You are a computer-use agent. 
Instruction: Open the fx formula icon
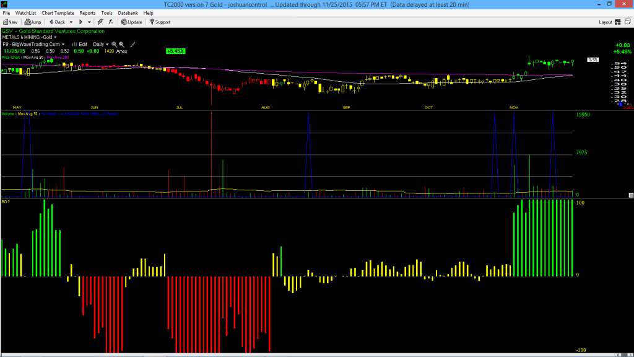click(x=111, y=22)
